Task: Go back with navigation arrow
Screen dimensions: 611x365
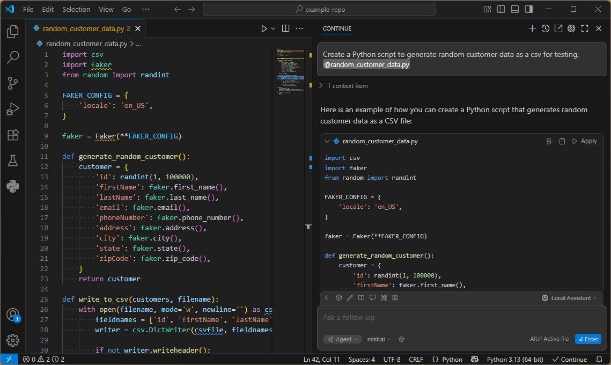Action: pyautogui.click(x=178, y=9)
